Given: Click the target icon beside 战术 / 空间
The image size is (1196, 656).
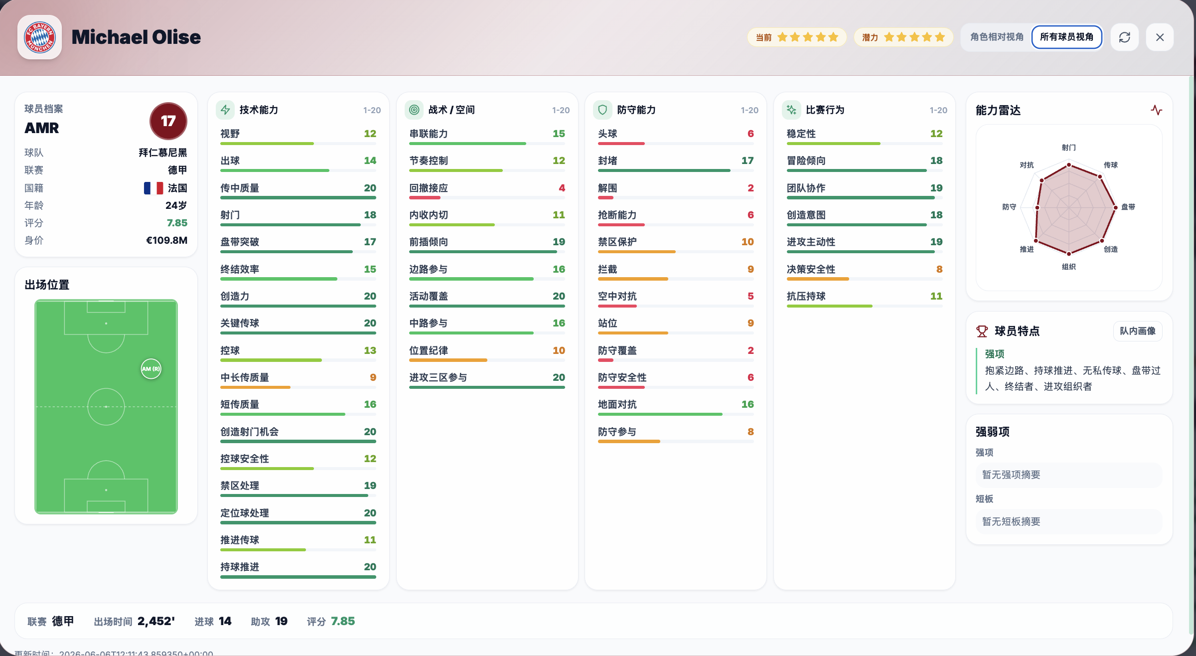Looking at the screenshot, I should point(414,110).
